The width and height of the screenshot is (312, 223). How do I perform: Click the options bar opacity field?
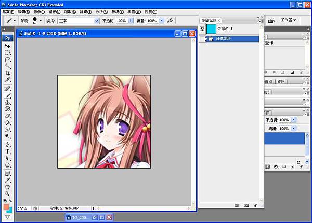pos(122,21)
